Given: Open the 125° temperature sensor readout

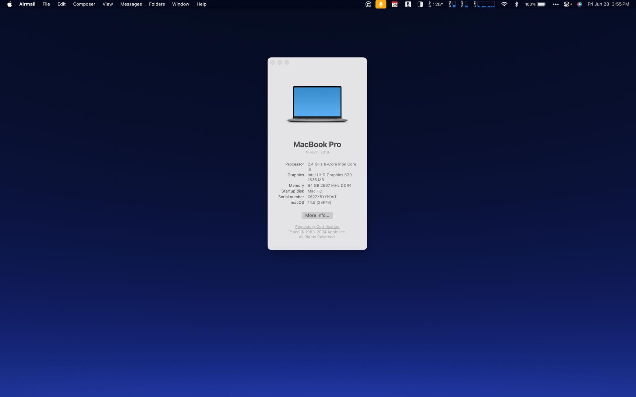Looking at the screenshot, I should [x=436, y=4].
